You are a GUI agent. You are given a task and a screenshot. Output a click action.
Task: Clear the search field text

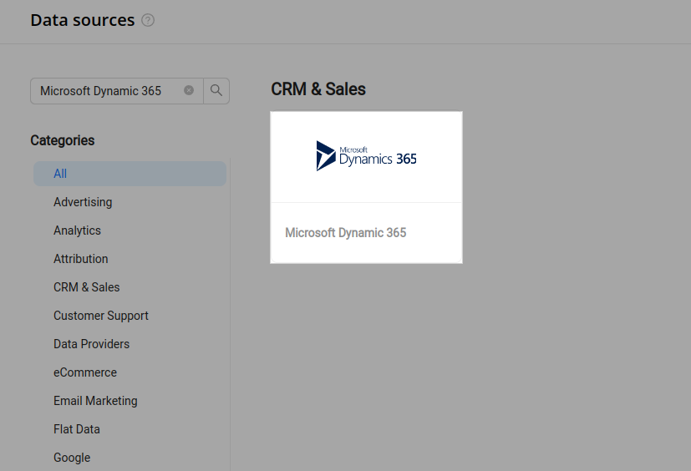click(x=189, y=90)
